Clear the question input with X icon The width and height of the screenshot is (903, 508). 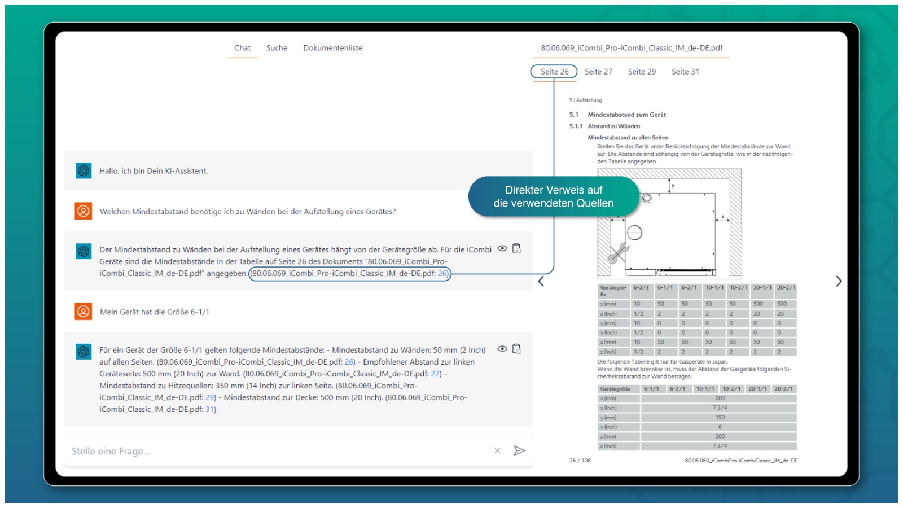tap(497, 450)
